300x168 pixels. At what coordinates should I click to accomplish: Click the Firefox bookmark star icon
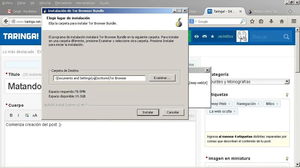click(x=252, y=21)
